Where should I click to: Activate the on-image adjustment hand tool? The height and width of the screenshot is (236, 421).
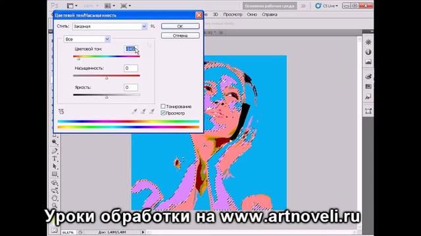point(61,111)
